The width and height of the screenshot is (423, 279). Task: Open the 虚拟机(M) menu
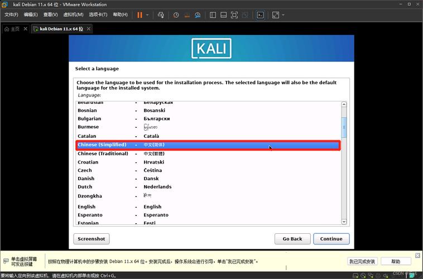click(x=73, y=15)
